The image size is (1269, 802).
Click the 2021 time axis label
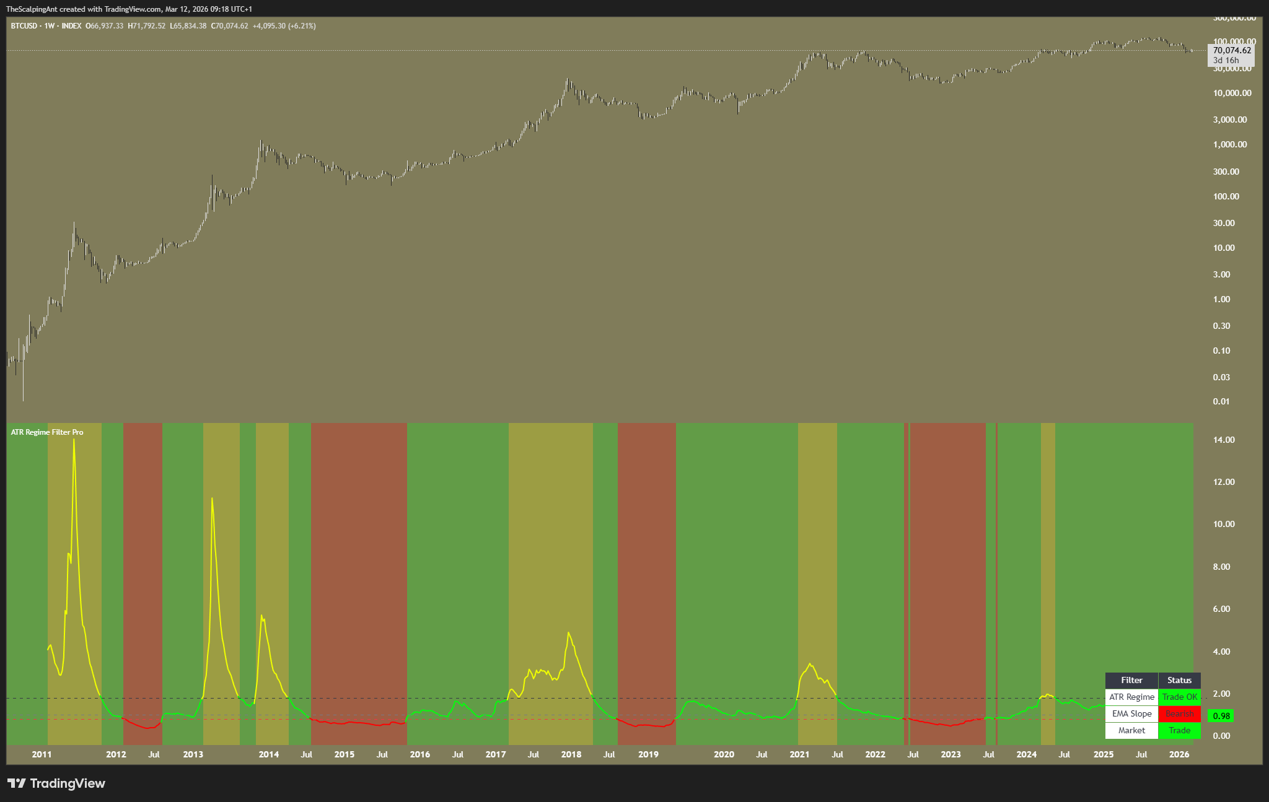[x=799, y=754]
